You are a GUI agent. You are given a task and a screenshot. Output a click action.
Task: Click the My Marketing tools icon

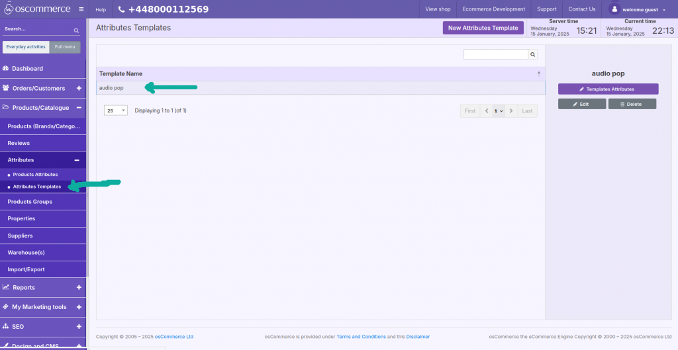[x=5, y=306]
